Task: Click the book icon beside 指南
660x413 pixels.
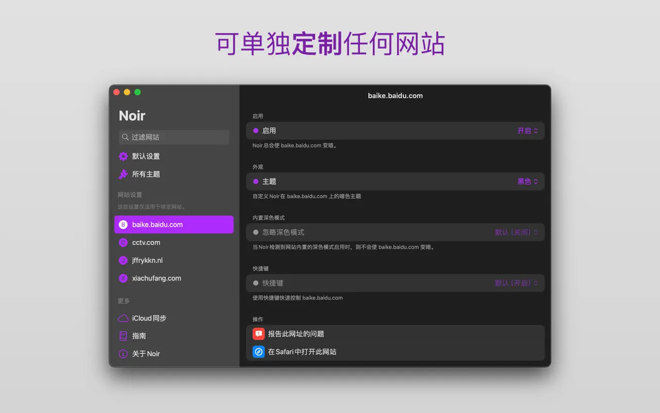Action: (x=123, y=336)
